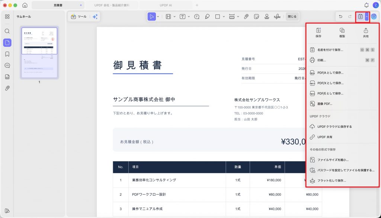The height and width of the screenshot is (218, 381).
Task: Add a sticky note comment
Action: tap(197, 16)
